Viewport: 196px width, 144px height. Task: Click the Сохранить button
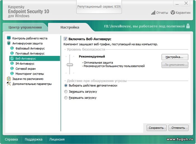pyautogui.click(x=157, y=128)
